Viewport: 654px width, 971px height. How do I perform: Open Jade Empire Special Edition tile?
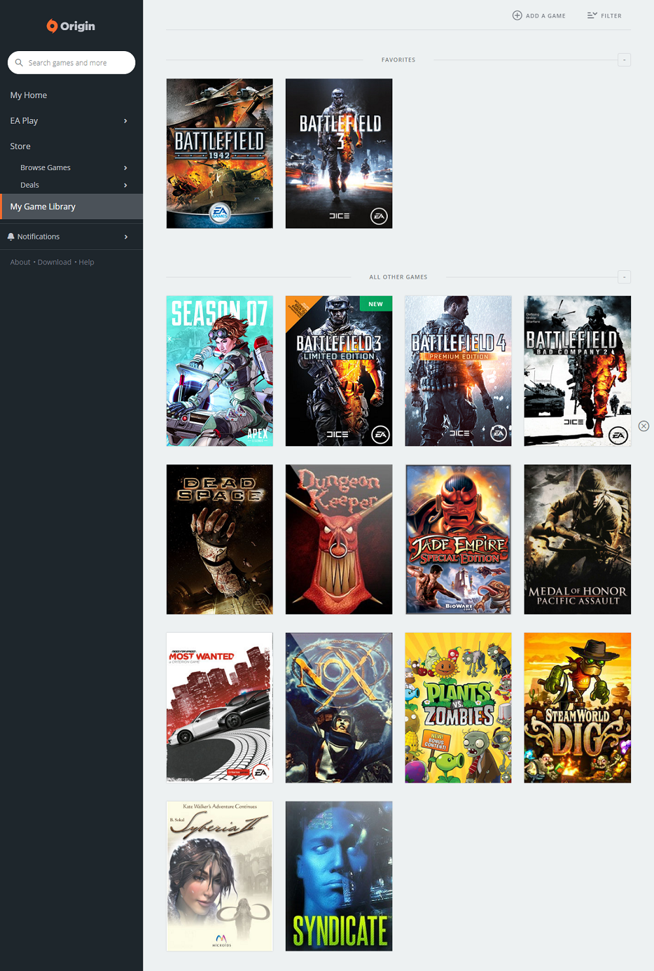coord(458,540)
